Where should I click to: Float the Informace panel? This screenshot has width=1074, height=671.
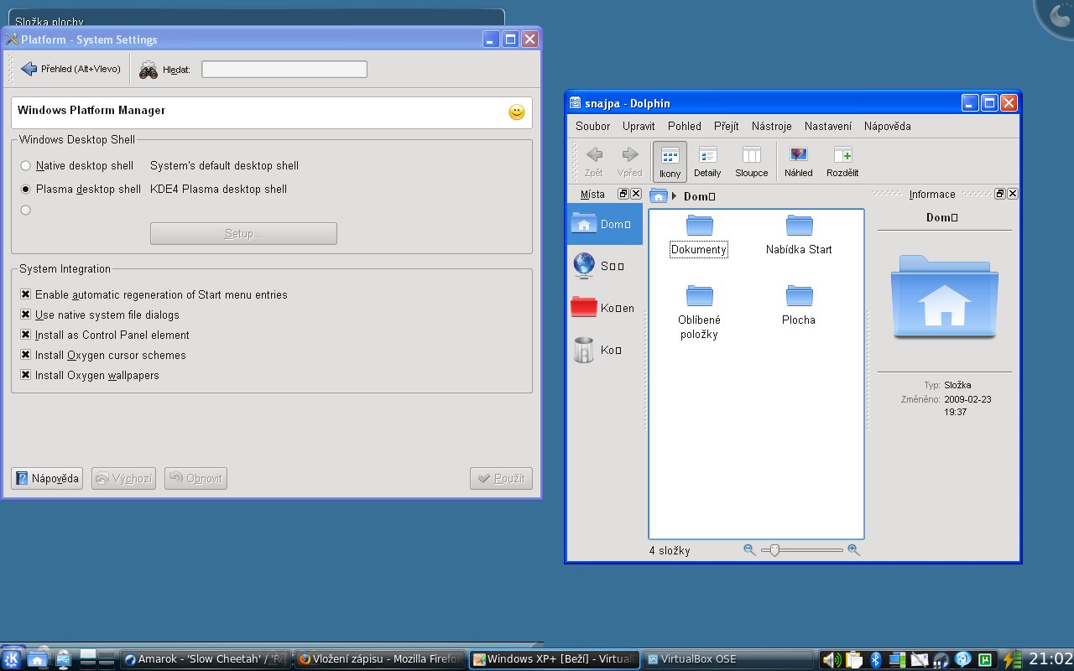[1000, 194]
